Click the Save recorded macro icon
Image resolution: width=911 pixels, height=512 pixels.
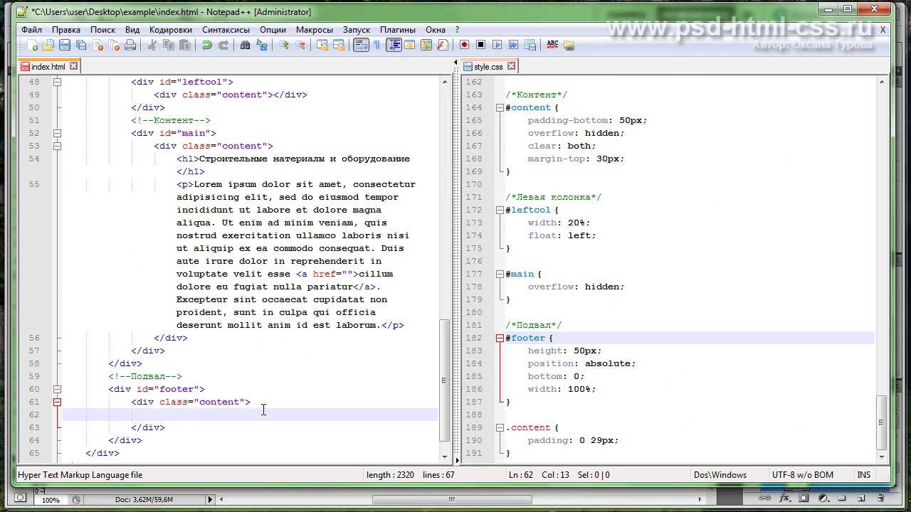point(530,45)
